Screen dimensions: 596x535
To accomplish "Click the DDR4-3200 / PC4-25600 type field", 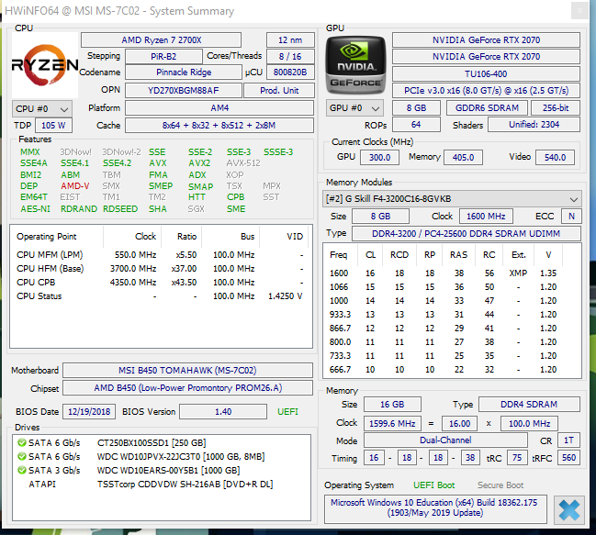I will (467, 233).
